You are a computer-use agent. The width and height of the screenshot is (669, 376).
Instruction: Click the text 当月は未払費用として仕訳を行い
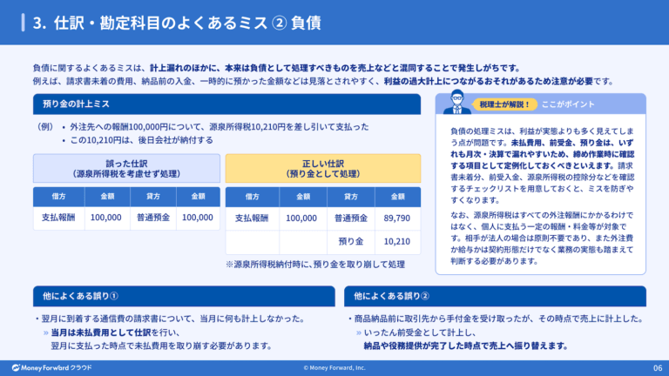point(115,332)
